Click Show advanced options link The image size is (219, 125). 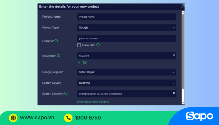point(93,102)
